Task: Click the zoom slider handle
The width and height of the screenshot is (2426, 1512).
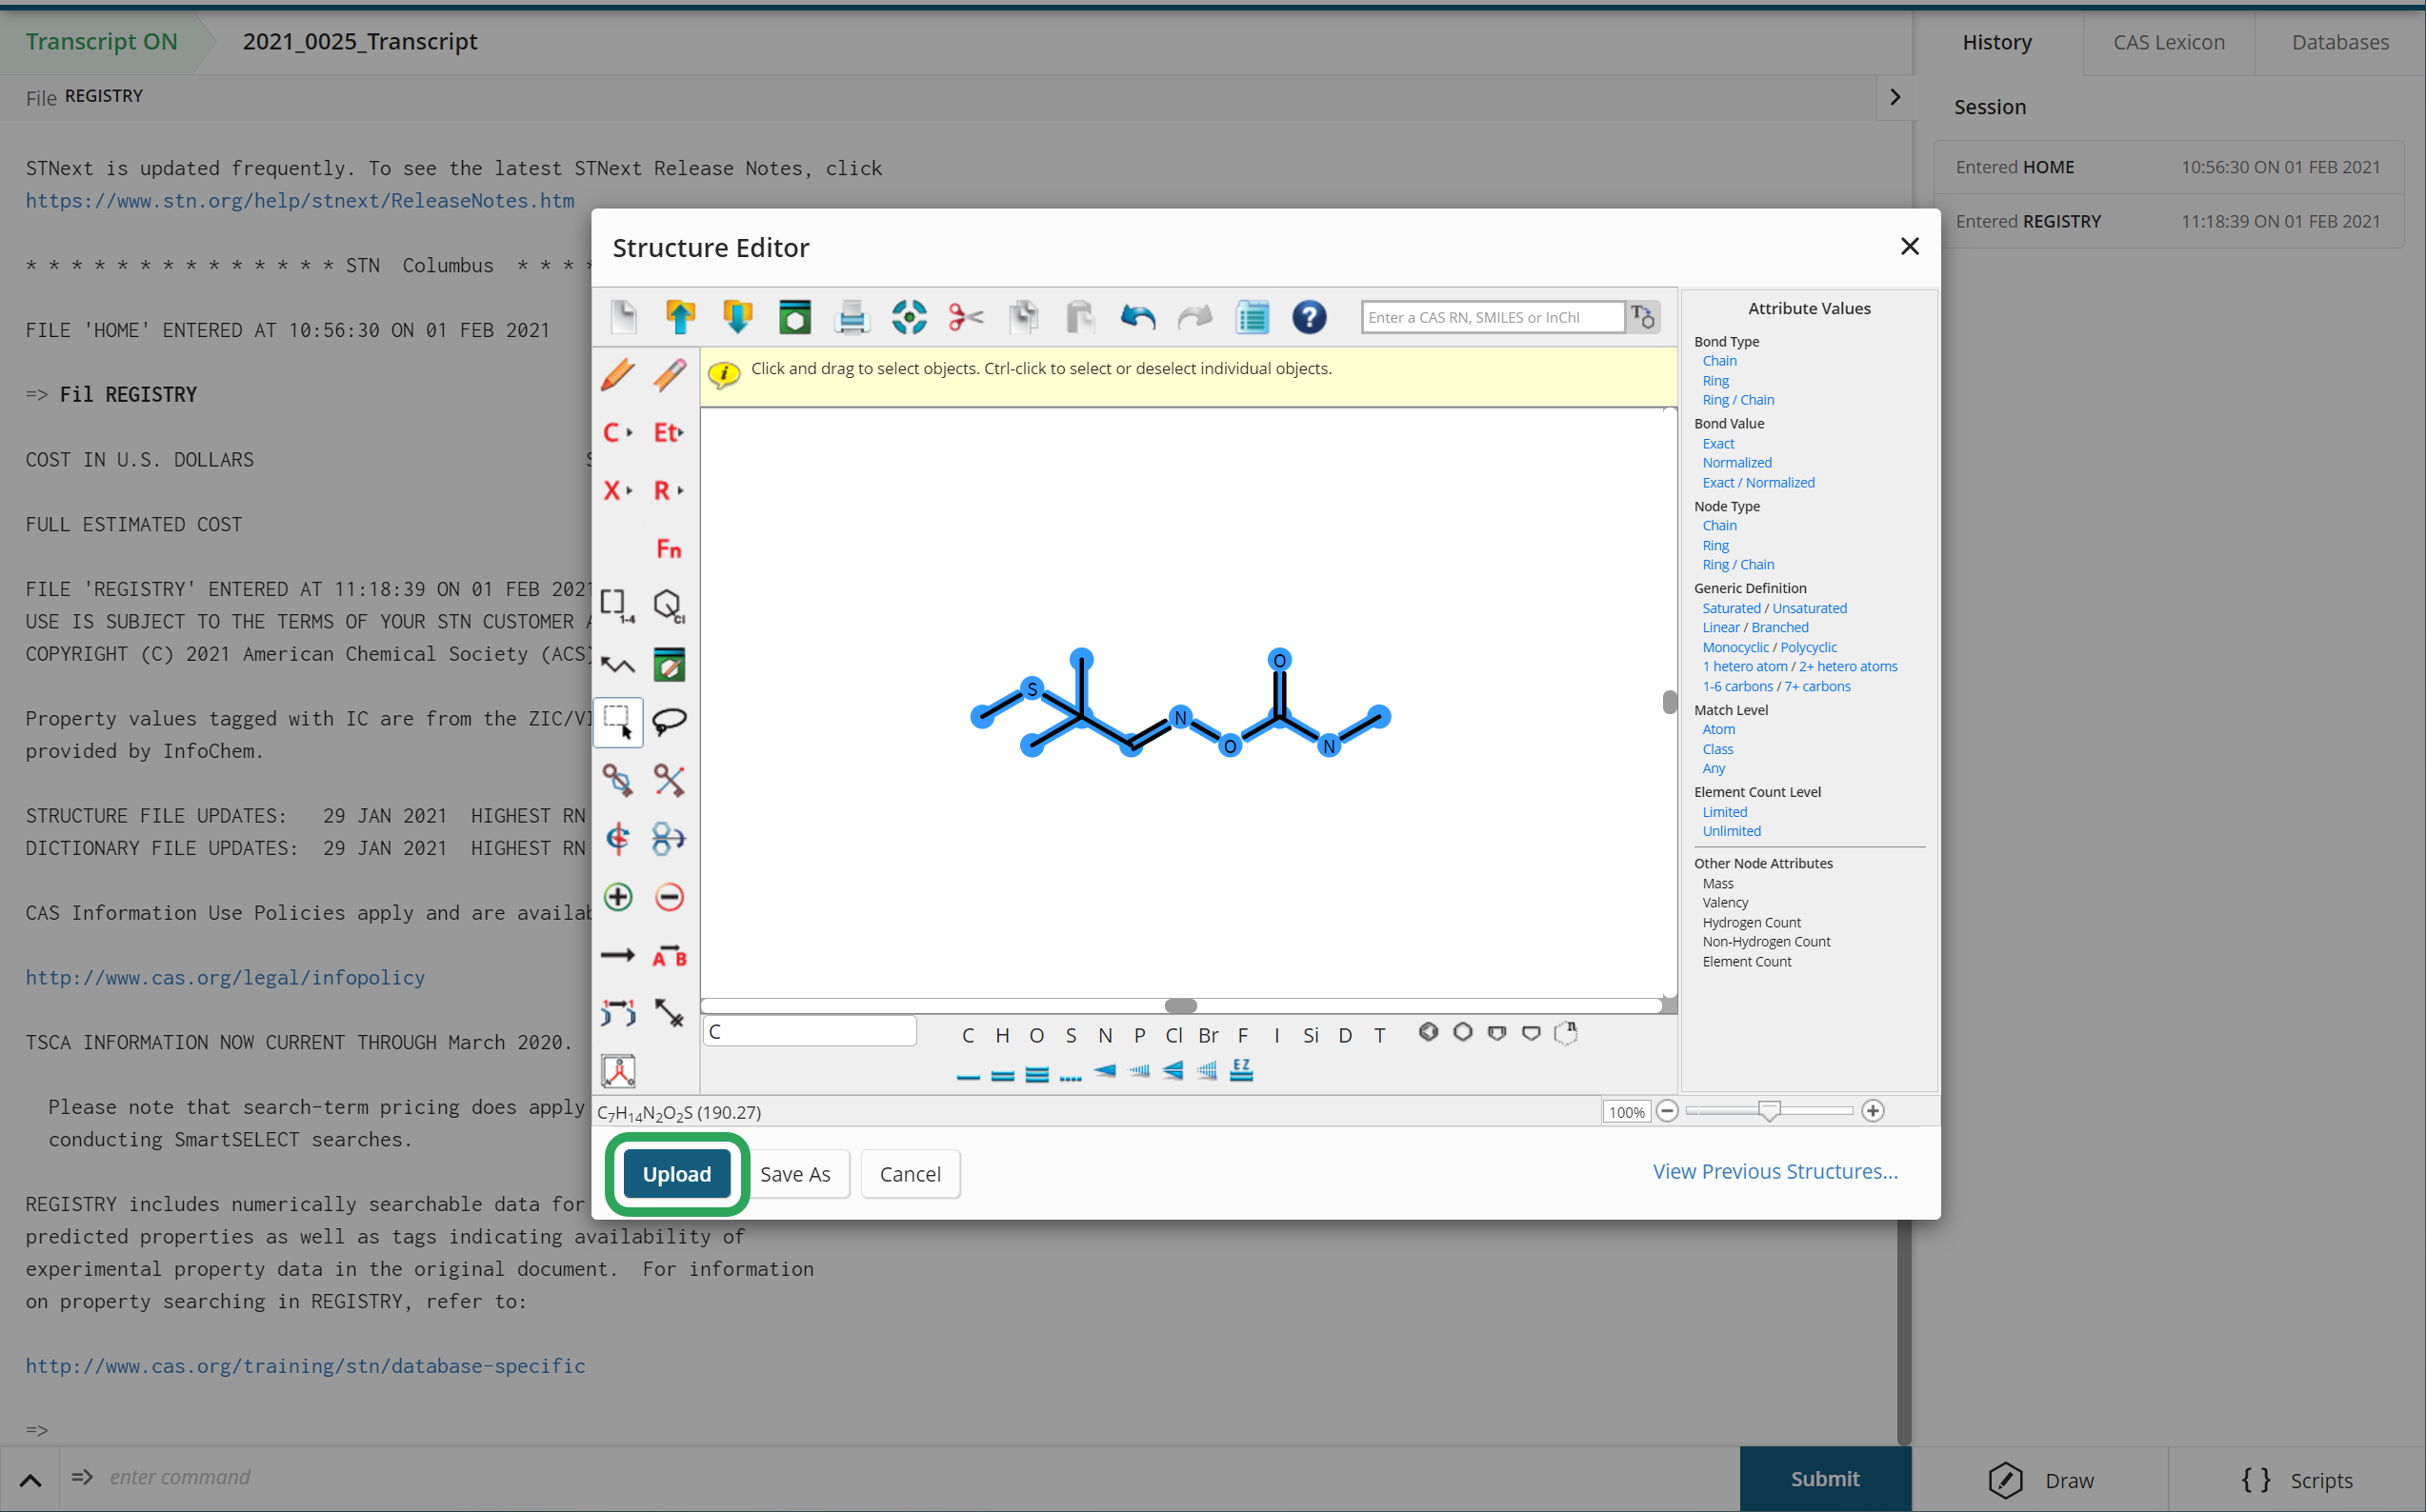Action: [1769, 1111]
